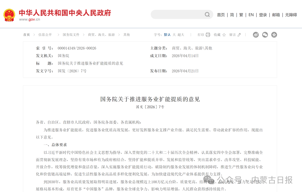Click date 2026年04月14日
This screenshot has height=192, width=302.
click(185, 56)
